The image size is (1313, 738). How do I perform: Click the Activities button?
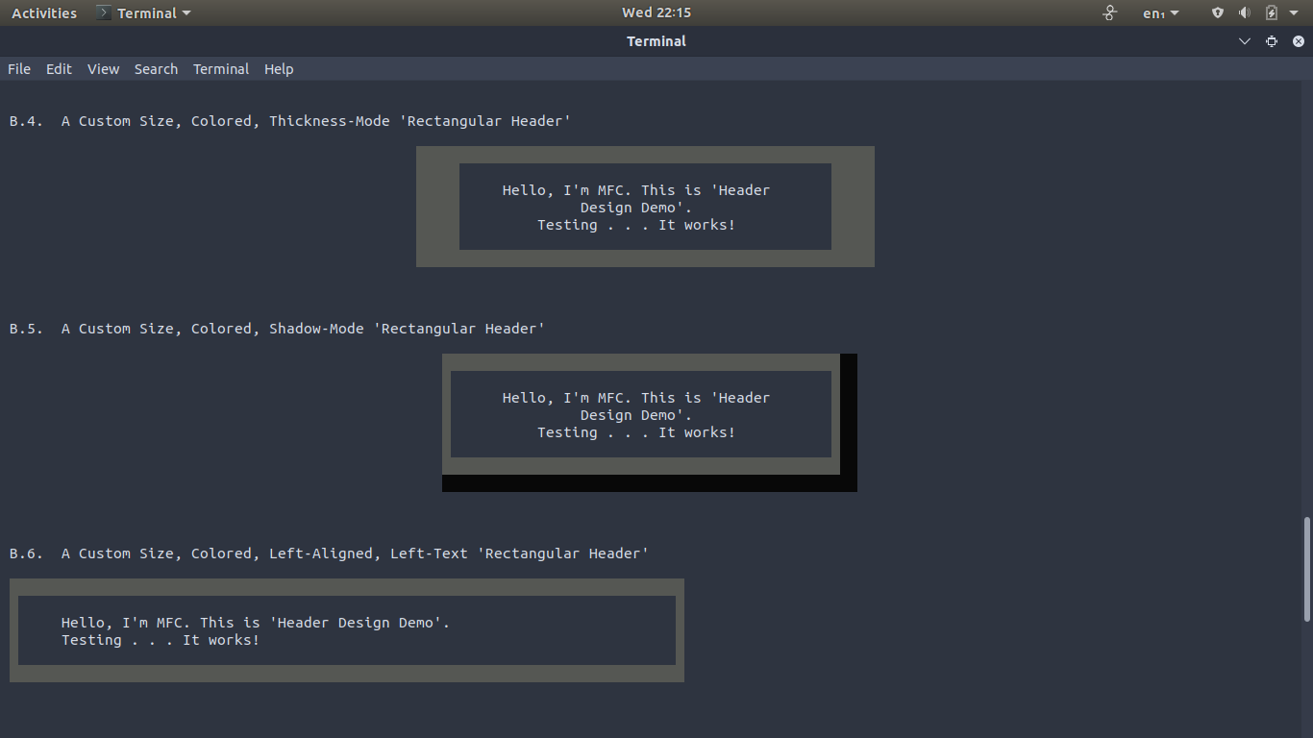pyautogui.click(x=43, y=12)
